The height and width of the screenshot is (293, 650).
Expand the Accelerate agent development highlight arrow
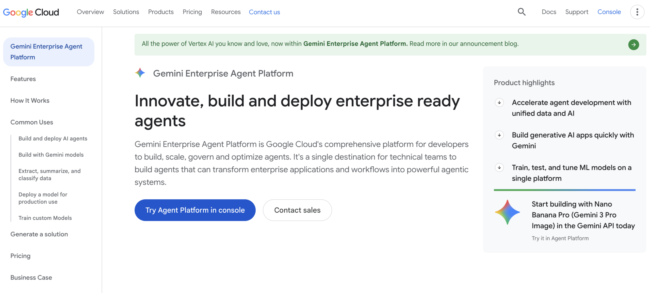point(499,102)
